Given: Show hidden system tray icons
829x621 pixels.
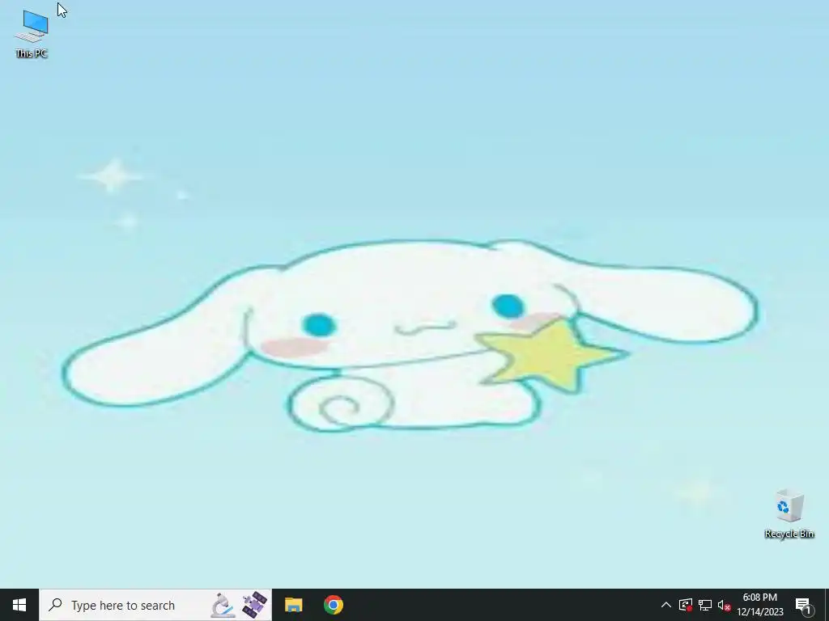Looking at the screenshot, I should 666,605.
